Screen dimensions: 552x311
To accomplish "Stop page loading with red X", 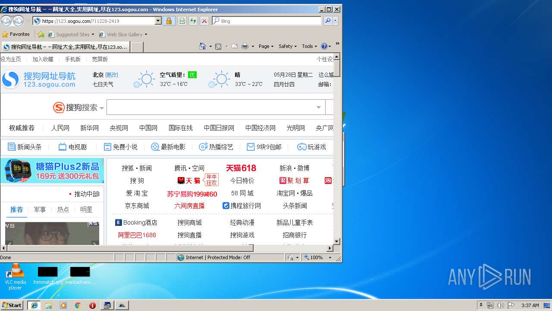I will (204, 21).
